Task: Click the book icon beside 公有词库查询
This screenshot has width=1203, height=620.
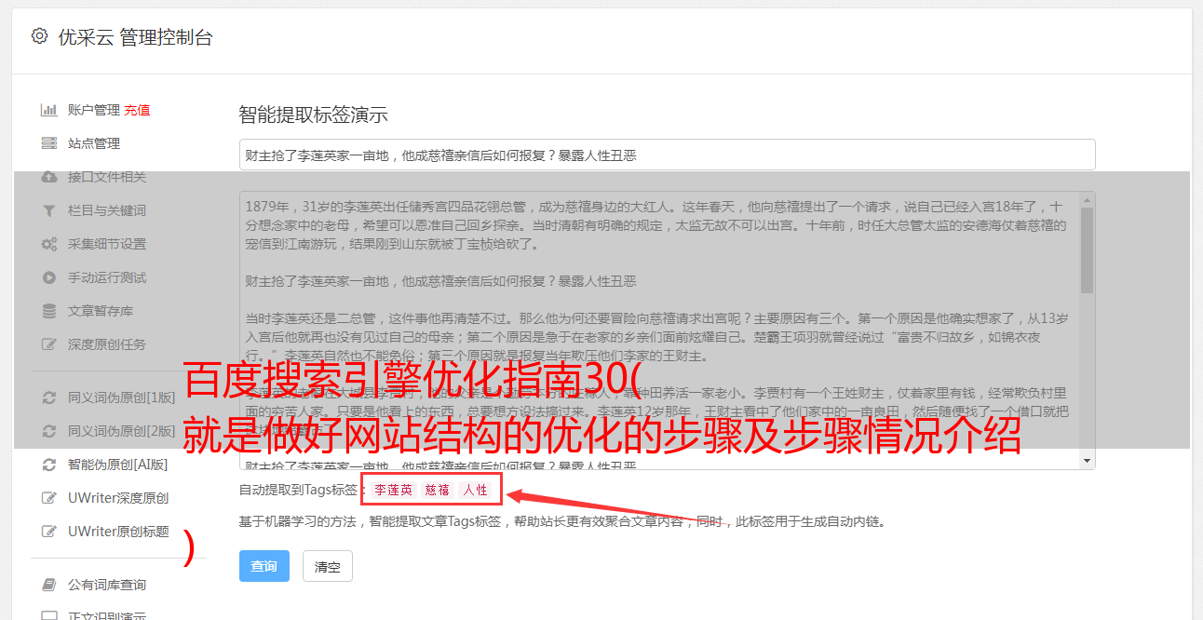Action: click(49, 585)
